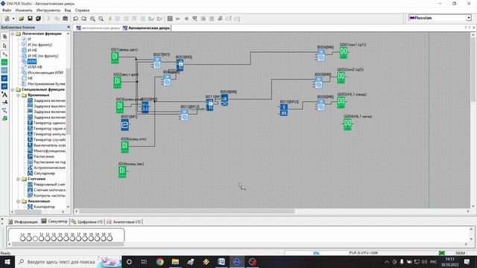Click the Save diskette toolbar icon
Screen dimensions: 477x268
[x=30, y=19]
